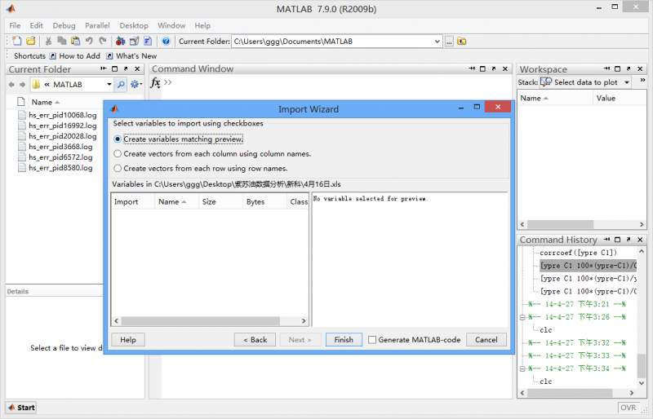Minimize the Current Folder panel
653x419 pixels.
[x=104, y=68]
